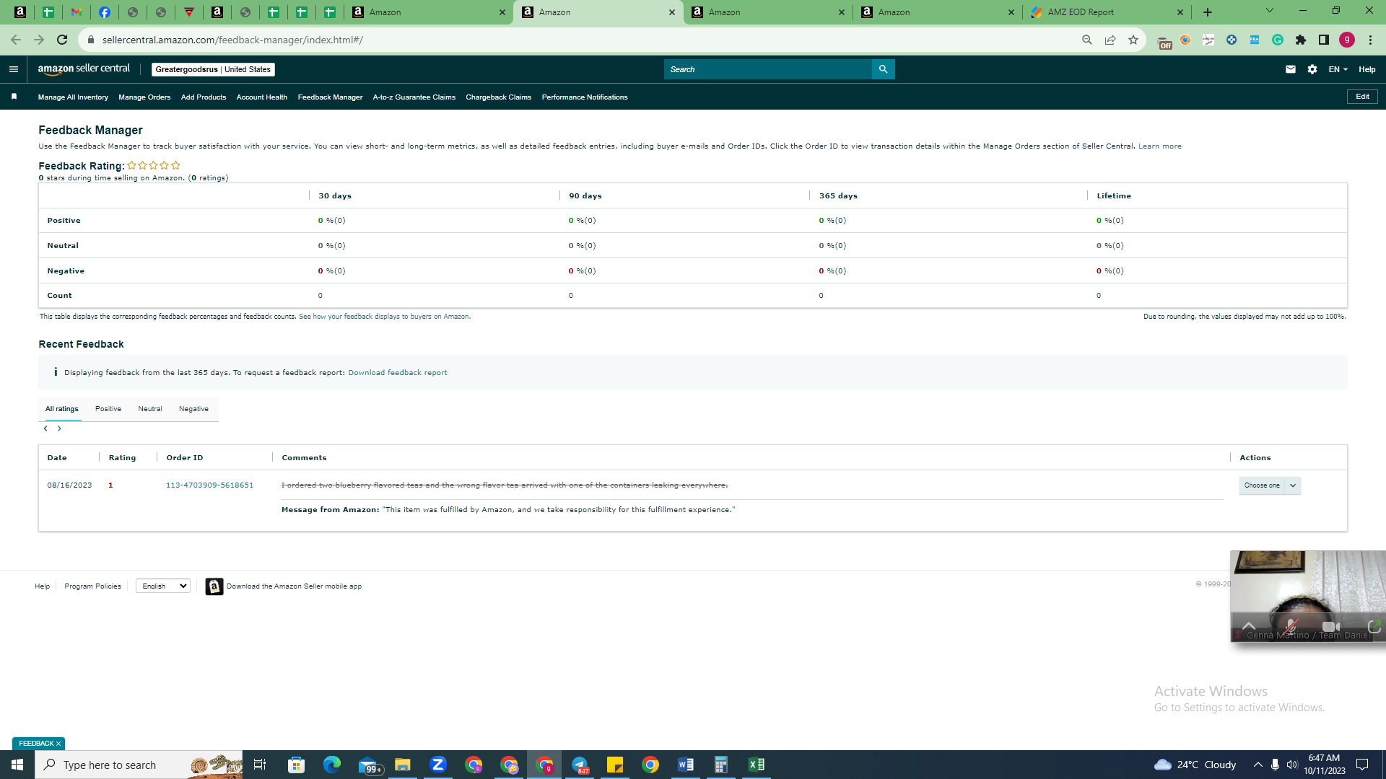The width and height of the screenshot is (1386, 779).
Task: Click the Edit button in nav bar
Action: pos(1362,97)
